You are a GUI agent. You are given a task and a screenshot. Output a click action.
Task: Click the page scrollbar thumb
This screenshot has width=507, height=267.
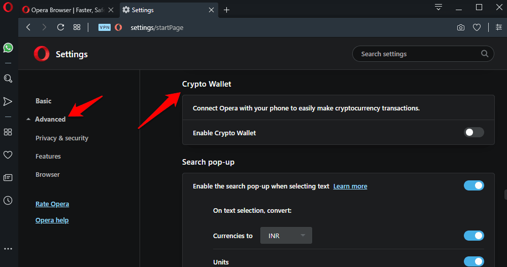click(505, 195)
